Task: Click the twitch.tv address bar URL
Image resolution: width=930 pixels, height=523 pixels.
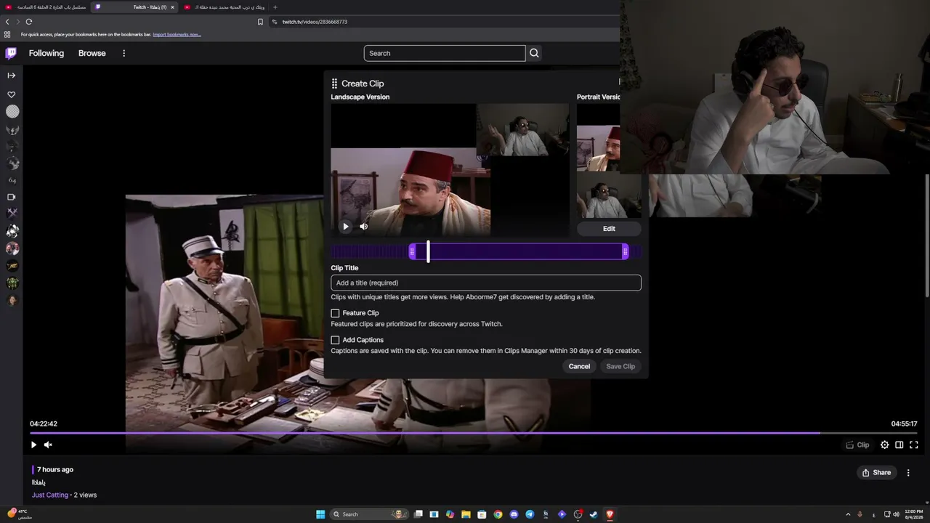Action: click(x=315, y=22)
